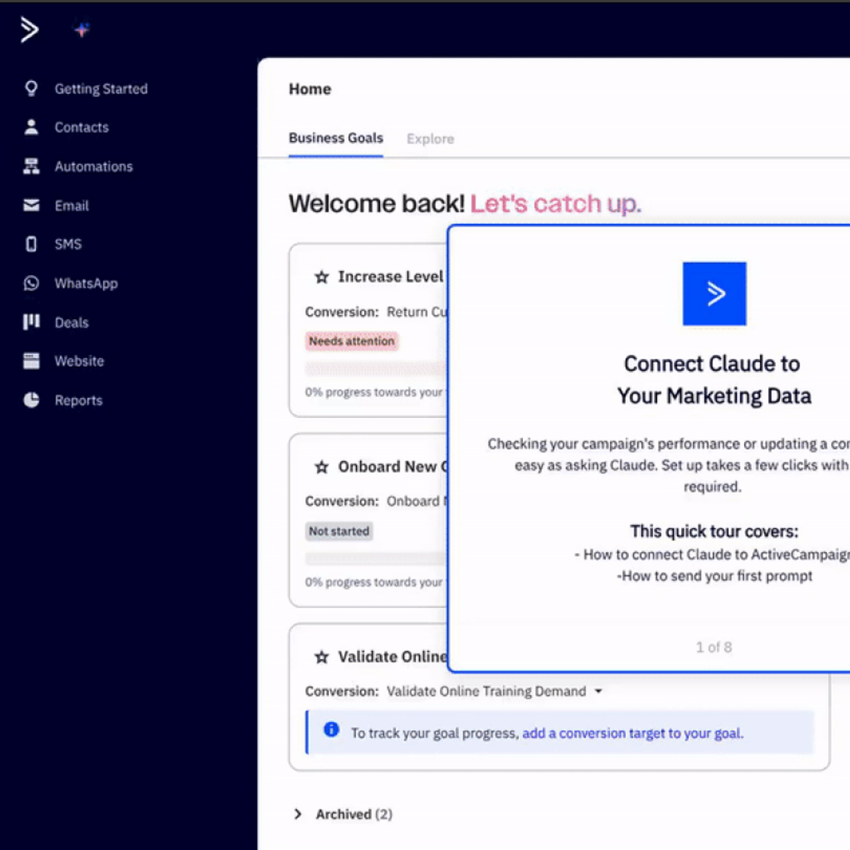
Task: Switch to the Explore tab
Action: pyautogui.click(x=430, y=139)
